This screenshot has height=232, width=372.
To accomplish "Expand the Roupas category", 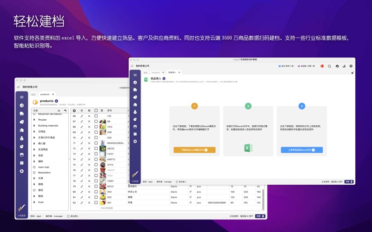I will 34,120.
